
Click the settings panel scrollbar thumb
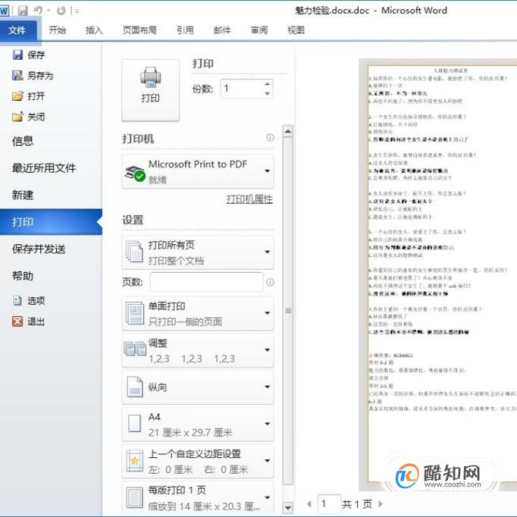[288, 311]
